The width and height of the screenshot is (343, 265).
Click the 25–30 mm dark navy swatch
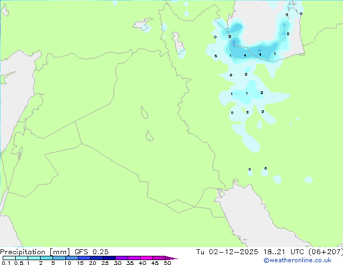point(109,258)
